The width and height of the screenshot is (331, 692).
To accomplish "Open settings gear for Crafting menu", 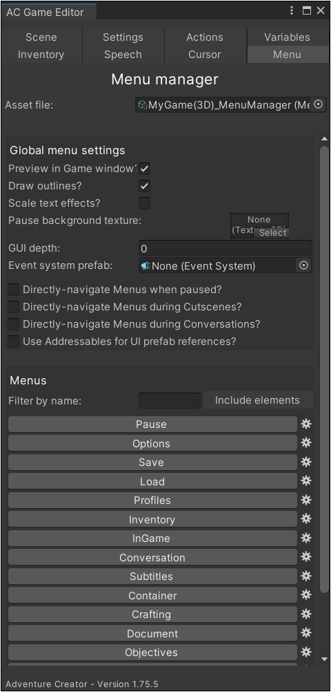I will (x=306, y=614).
